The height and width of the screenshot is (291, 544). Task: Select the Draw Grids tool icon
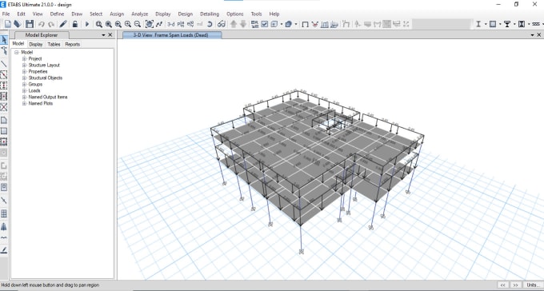pos(4,213)
